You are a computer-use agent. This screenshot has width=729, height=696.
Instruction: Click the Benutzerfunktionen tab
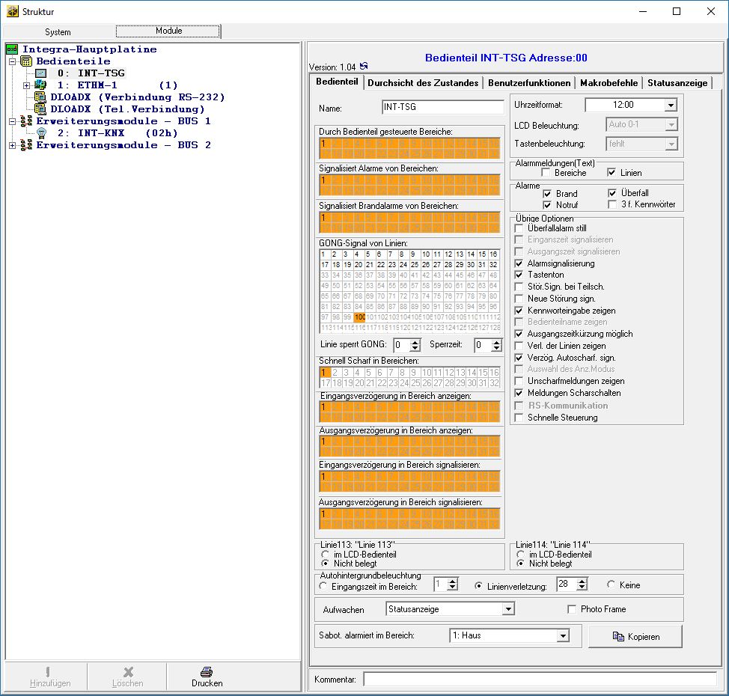click(530, 83)
